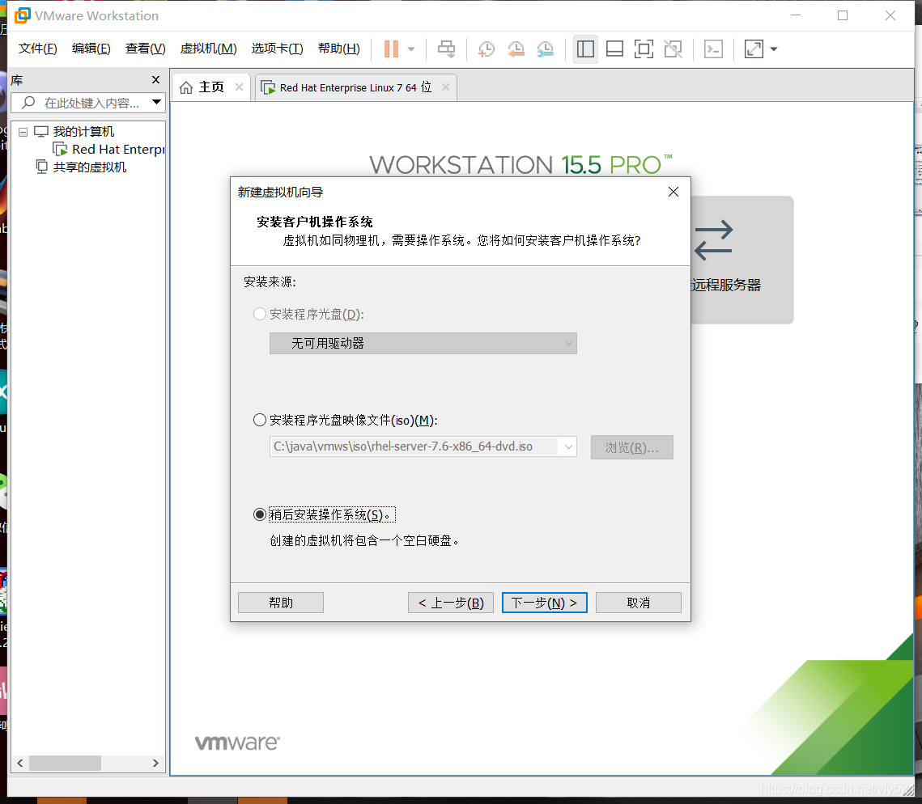Collapse the 我的计算机 tree node
Screen dimensions: 922x804
tap(23, 132)
